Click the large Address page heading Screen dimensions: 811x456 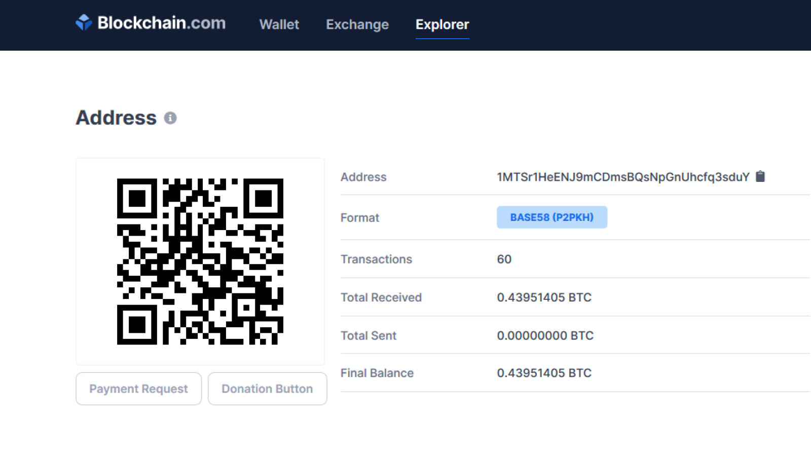pos(117,118)
